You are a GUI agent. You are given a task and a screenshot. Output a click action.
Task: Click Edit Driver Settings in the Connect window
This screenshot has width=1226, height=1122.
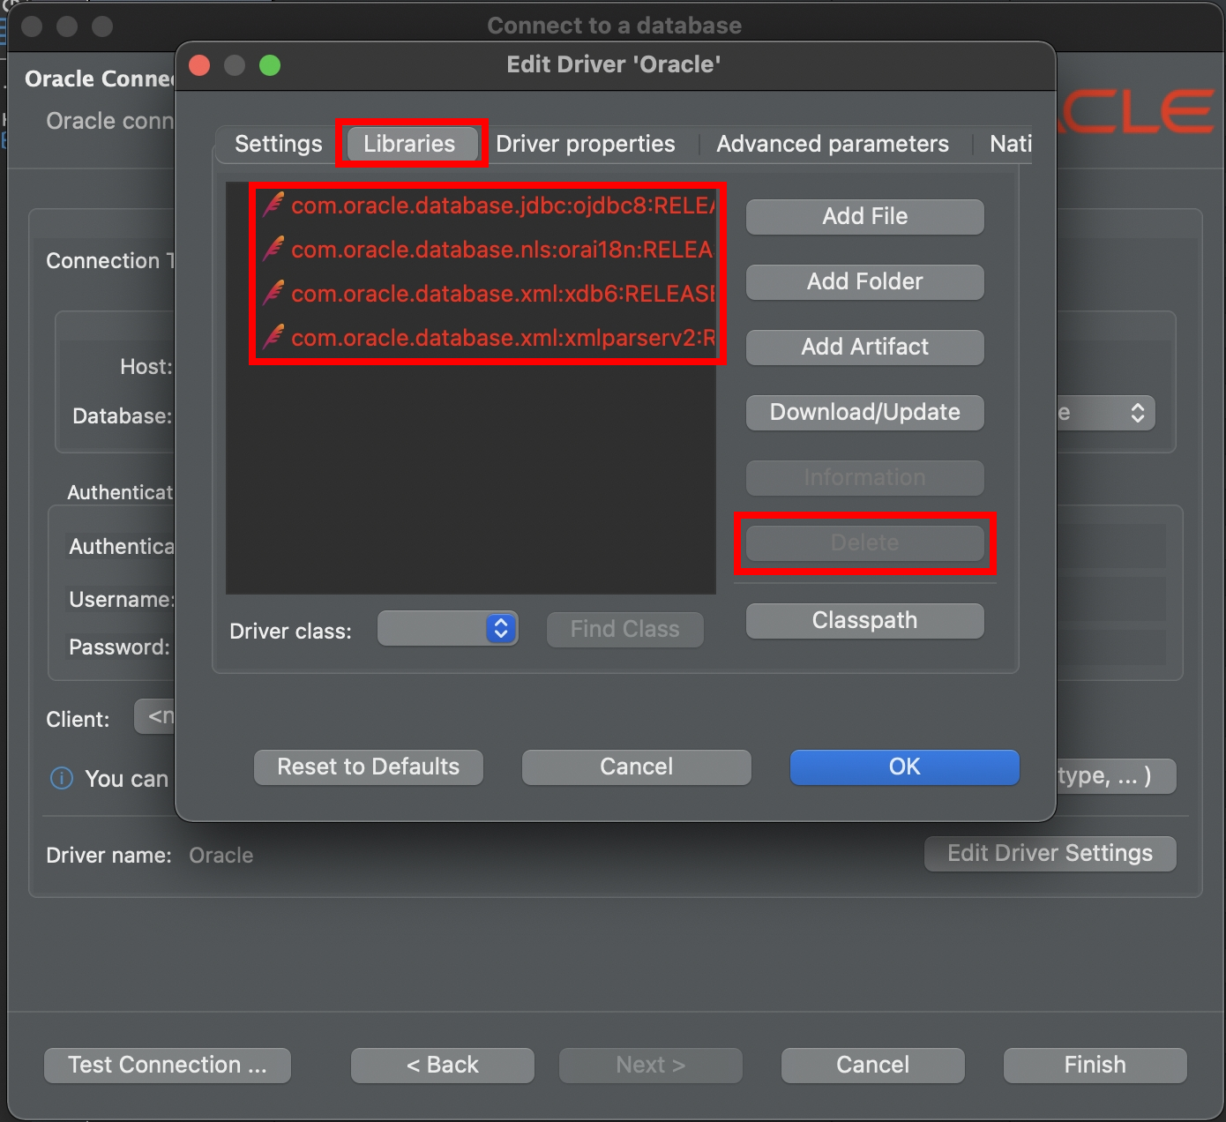(x=1050, y=853)
